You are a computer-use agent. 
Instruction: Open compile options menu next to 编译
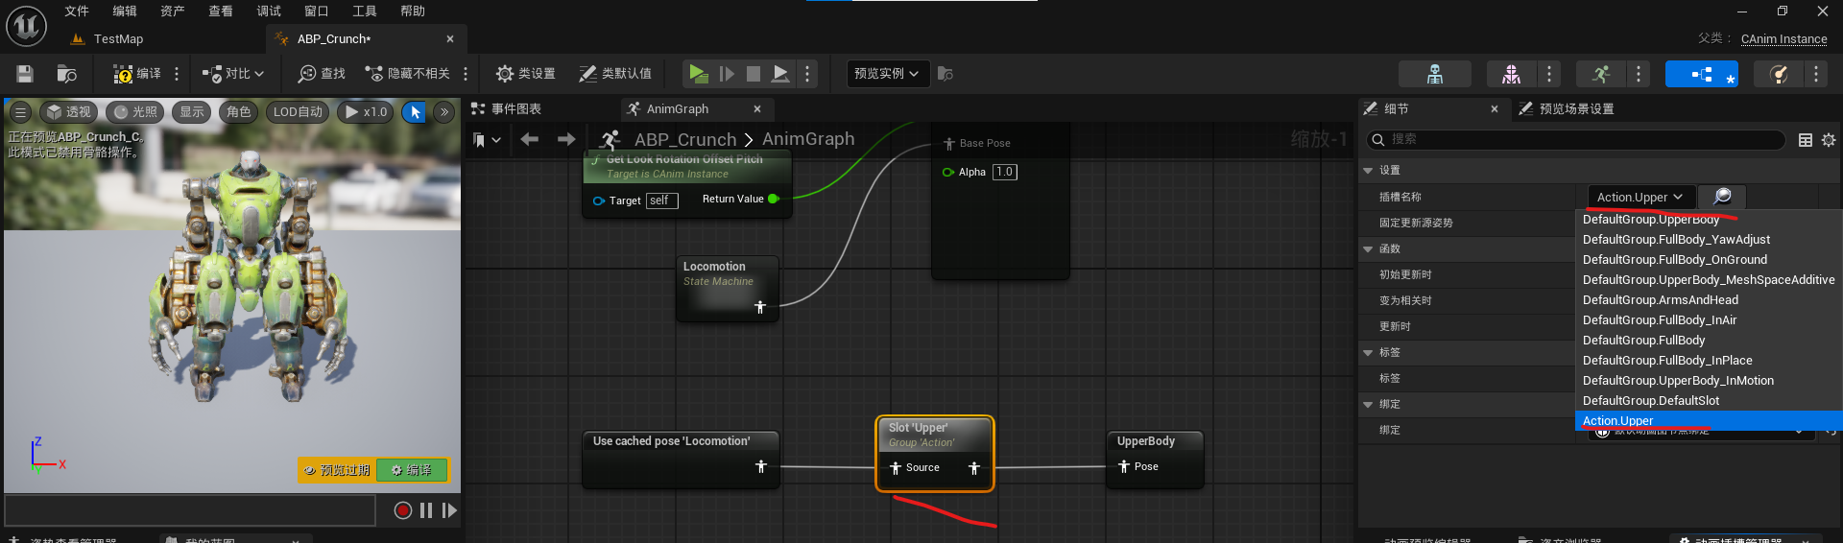click(177, 74)
